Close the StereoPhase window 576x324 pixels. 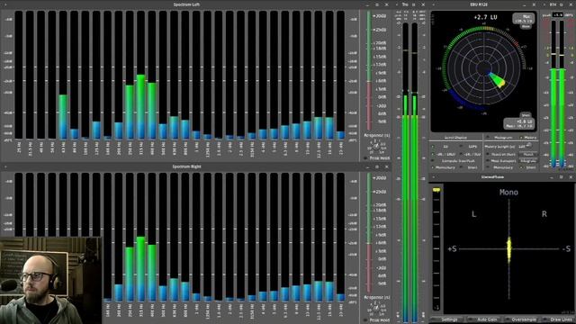[571, 177]
